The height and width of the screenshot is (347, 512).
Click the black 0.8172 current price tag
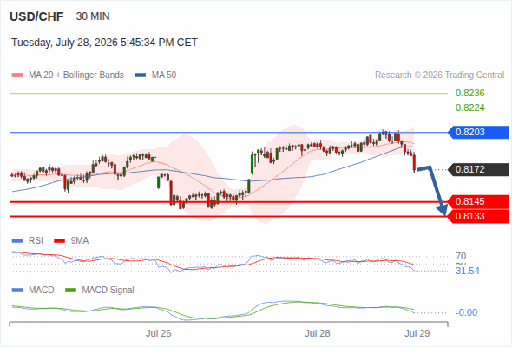(x=478, y=169)
